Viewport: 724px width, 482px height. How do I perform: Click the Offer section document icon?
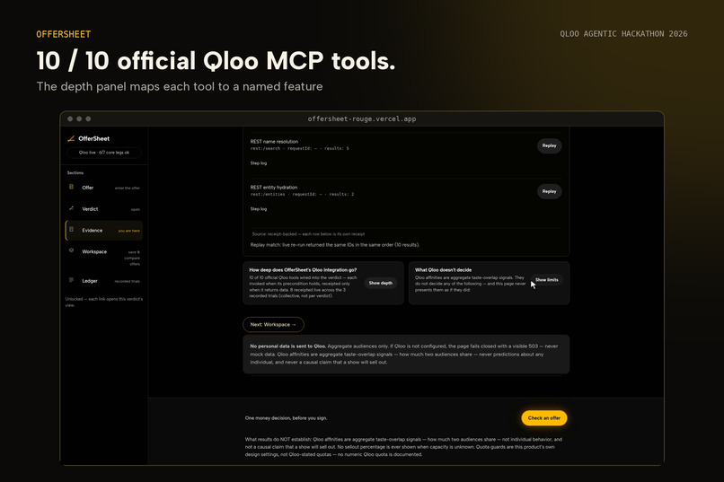(x=71, y=187)
